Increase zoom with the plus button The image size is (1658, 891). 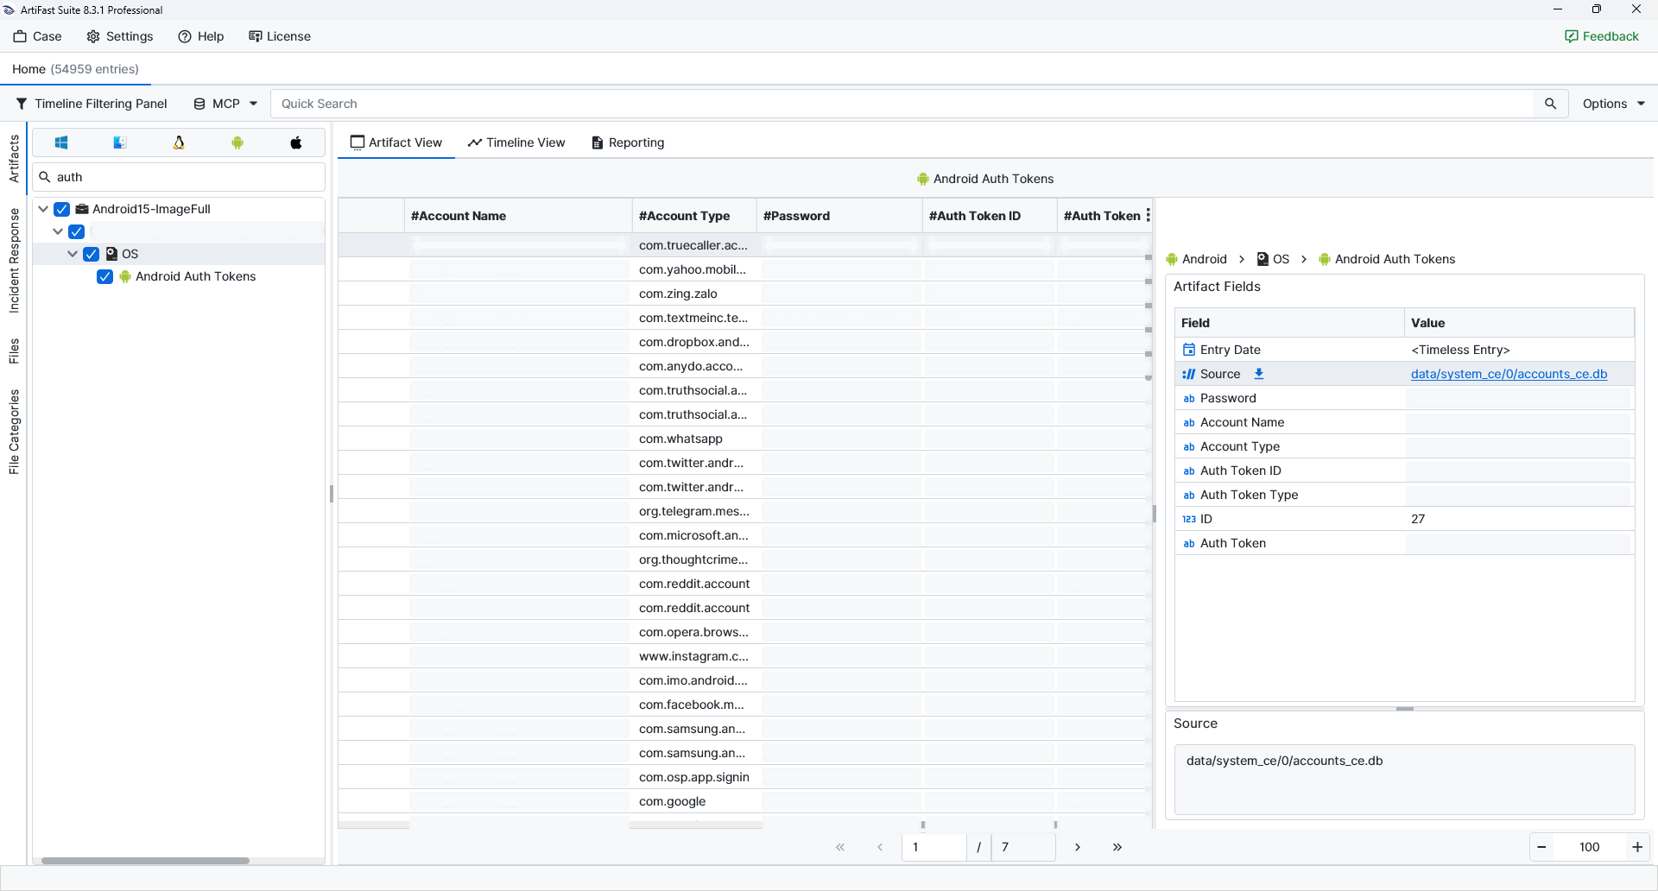[1637, 847]
